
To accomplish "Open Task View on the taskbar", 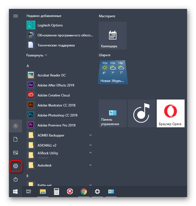I will click(x=29, y=192).
